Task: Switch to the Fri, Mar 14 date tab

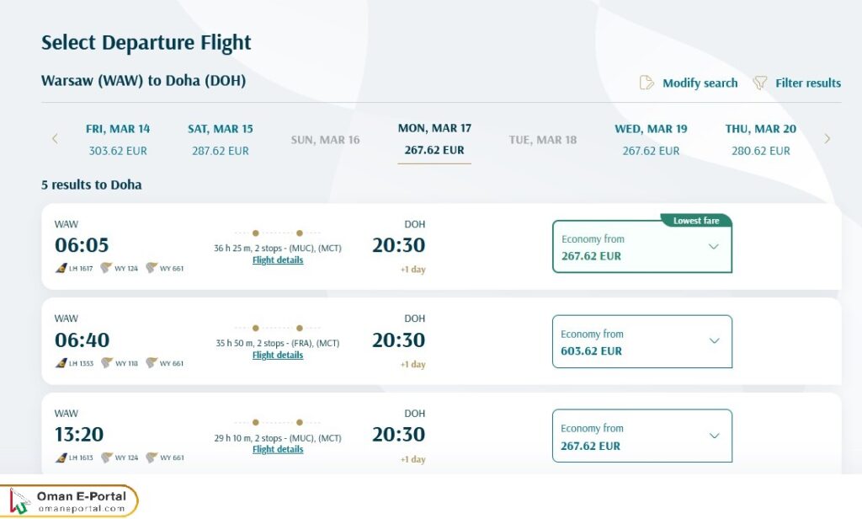Action: point(119,138)
